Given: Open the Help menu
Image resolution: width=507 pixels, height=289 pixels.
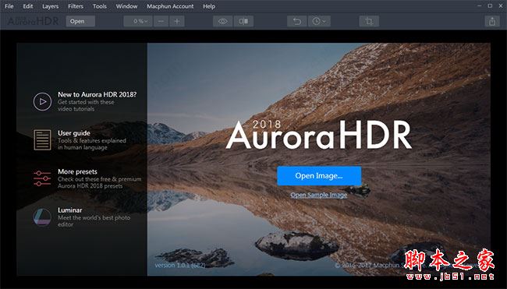Looking at the screenshot, I should coord(209,6).
